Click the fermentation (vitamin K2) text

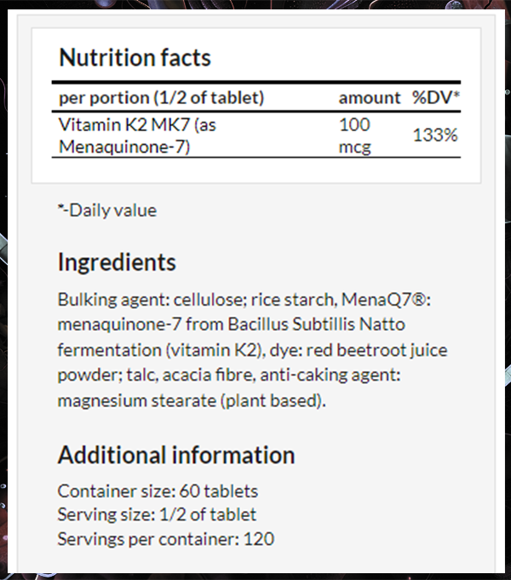pyautogui.click(x=161, y=350)
